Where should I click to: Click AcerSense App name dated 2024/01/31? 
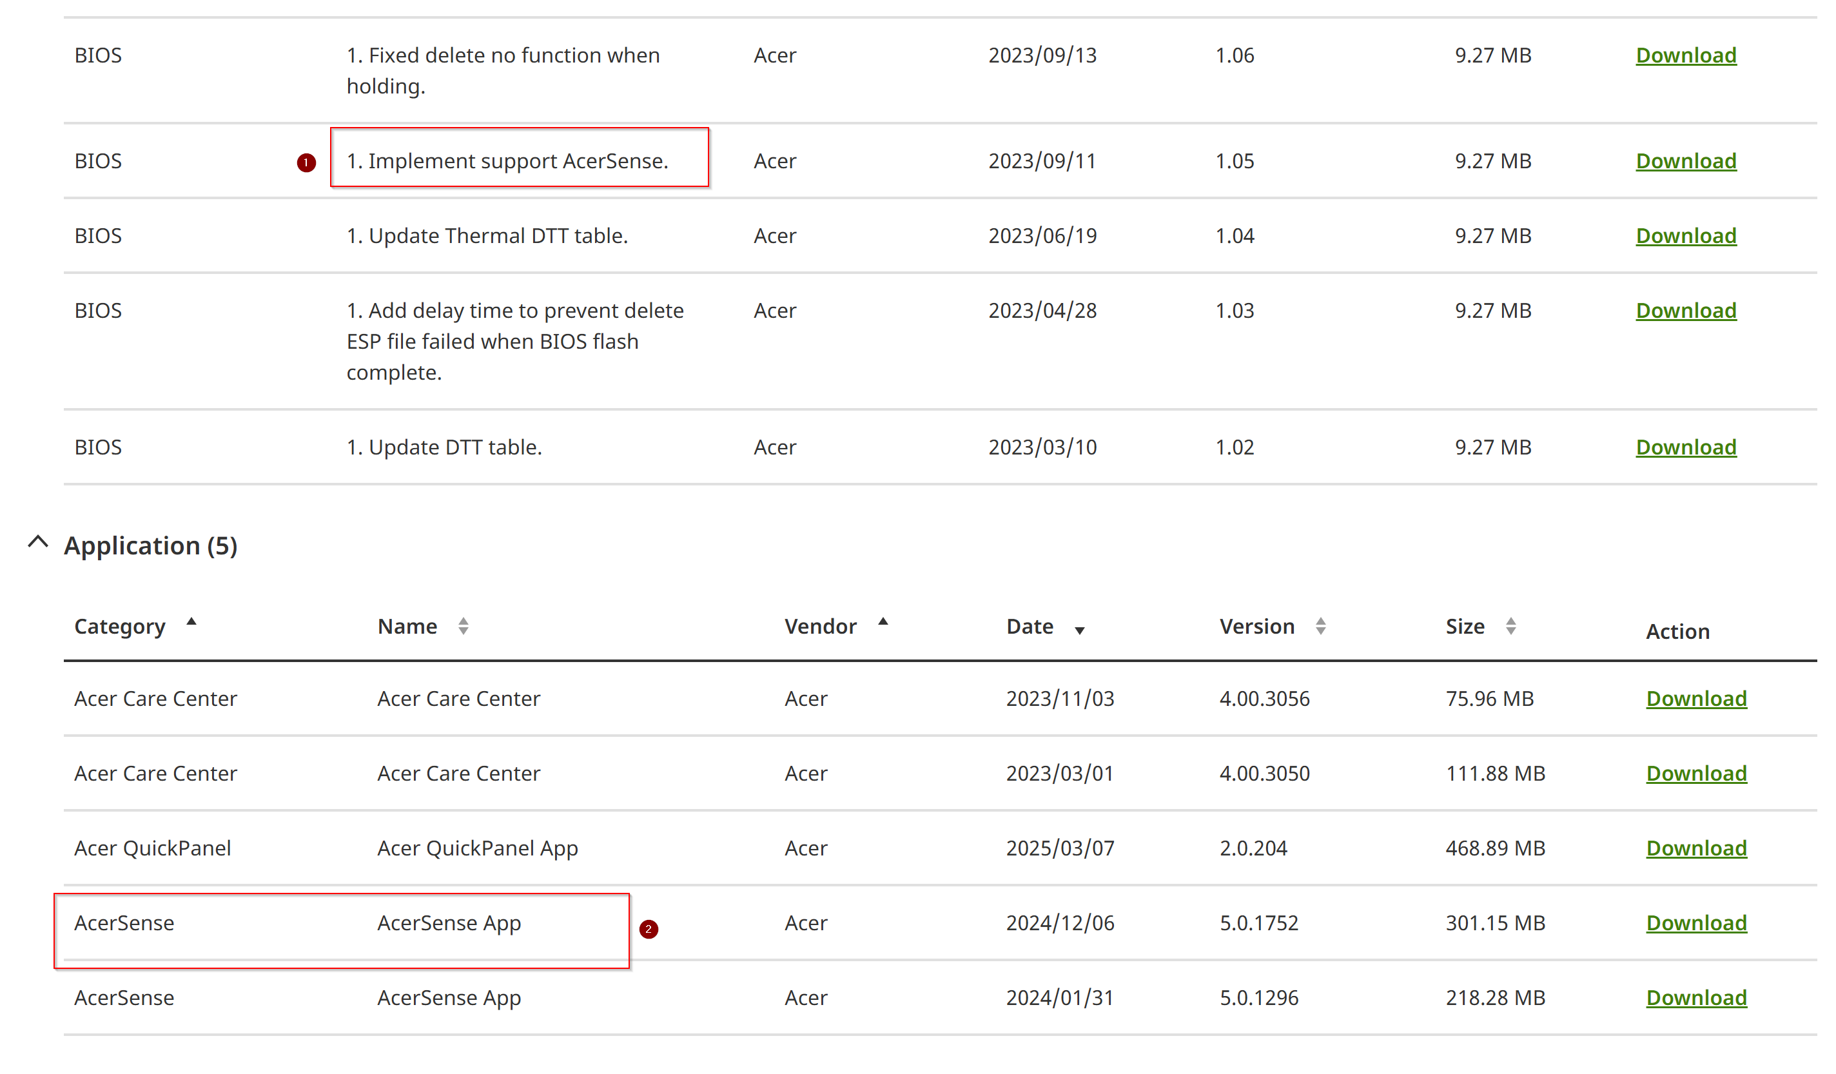[449, 998]
